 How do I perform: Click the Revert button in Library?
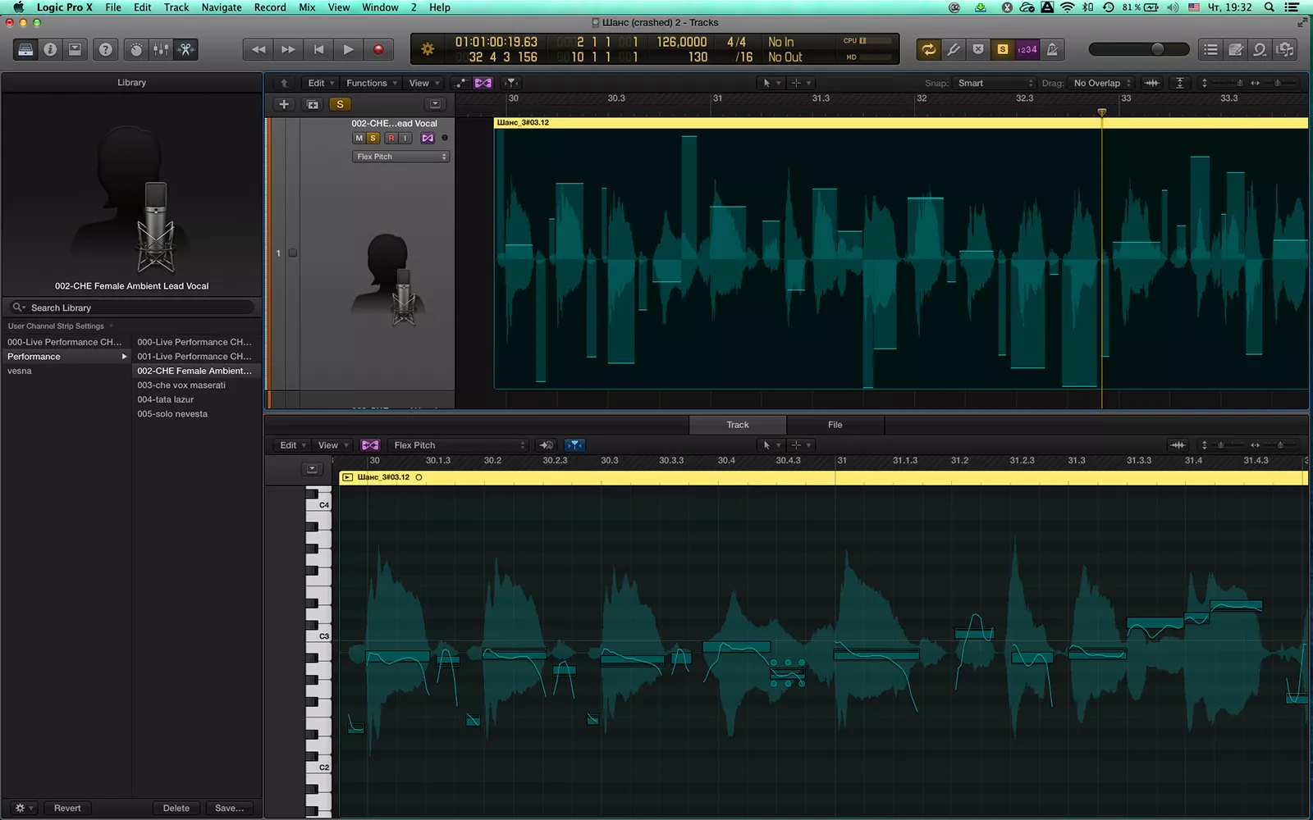(67, 808)
